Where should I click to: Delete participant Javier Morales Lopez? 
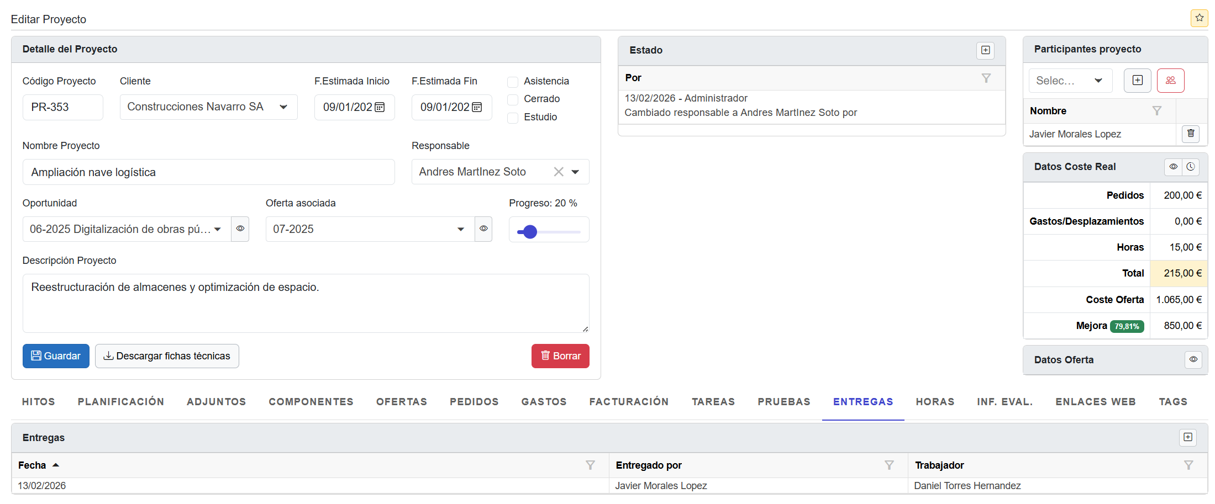(1191, 134)
